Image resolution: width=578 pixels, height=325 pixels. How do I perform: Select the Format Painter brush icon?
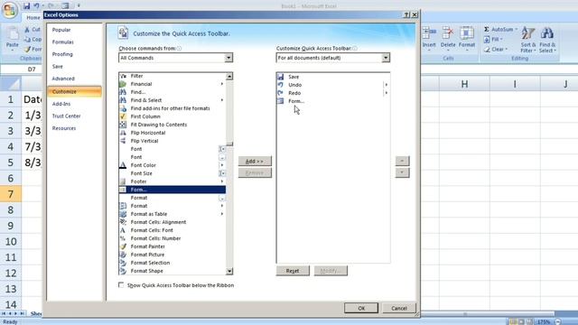pyautogui.click(x=123, y=246)
